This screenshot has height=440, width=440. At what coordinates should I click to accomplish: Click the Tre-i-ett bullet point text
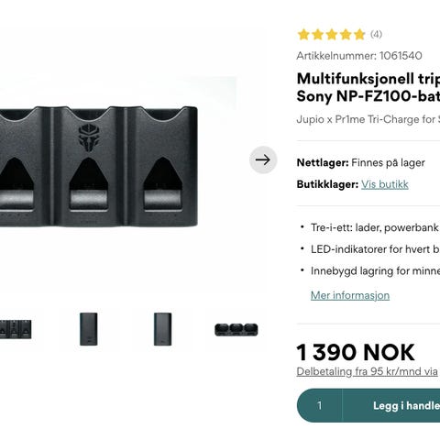375,227
